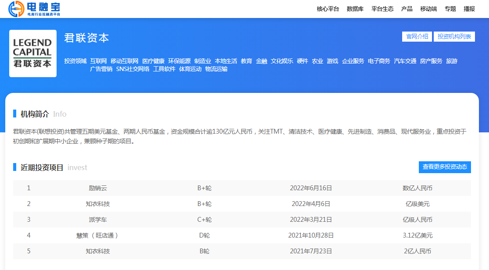Select the SNS社交网络 field tag

click(133, 69)
